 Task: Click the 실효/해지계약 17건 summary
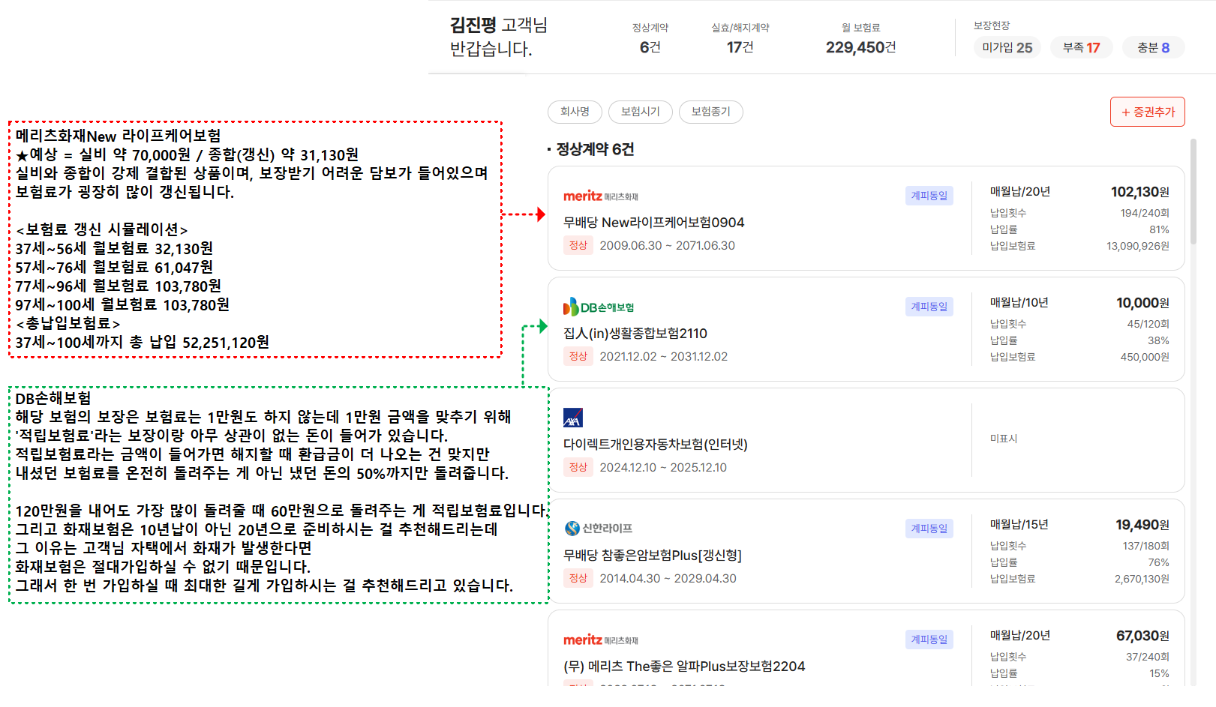coord(740,39)
